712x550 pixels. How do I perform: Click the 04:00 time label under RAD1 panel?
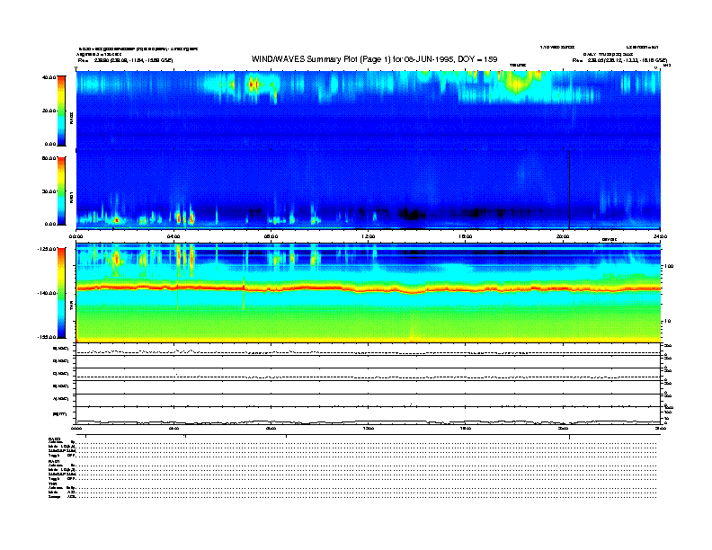coord(174,236)
